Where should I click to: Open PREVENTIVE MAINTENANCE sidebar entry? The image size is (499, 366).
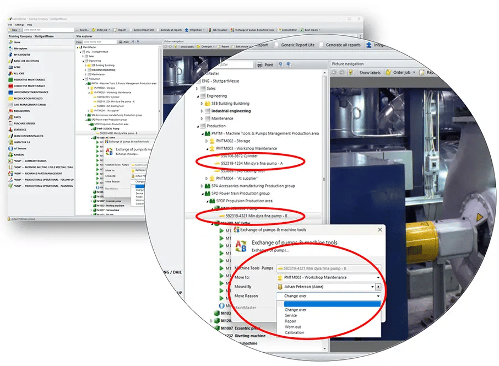[x=29, y=79]
